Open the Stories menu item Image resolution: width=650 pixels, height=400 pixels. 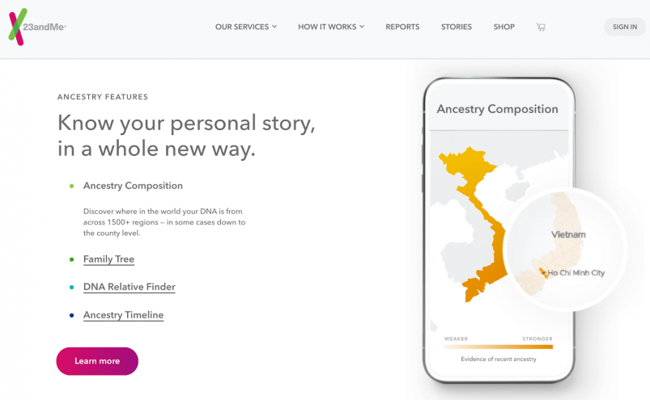tap(457, 27)
